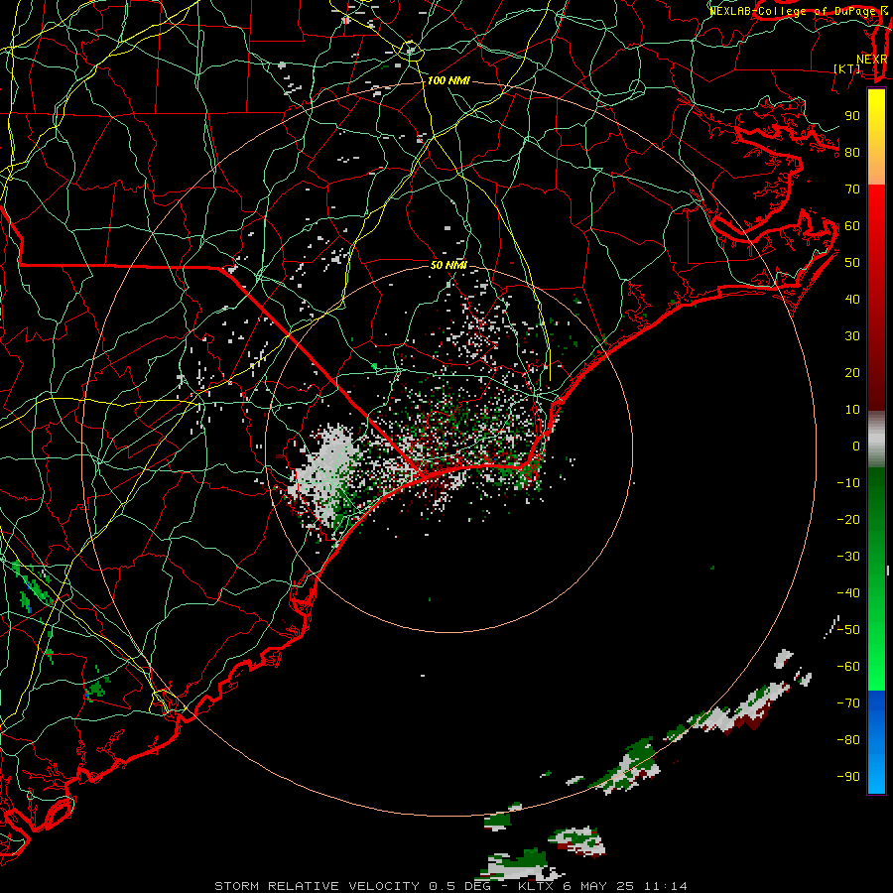Click the "STORM RELATIVE VELOCITY" caption text

point(318,886)
